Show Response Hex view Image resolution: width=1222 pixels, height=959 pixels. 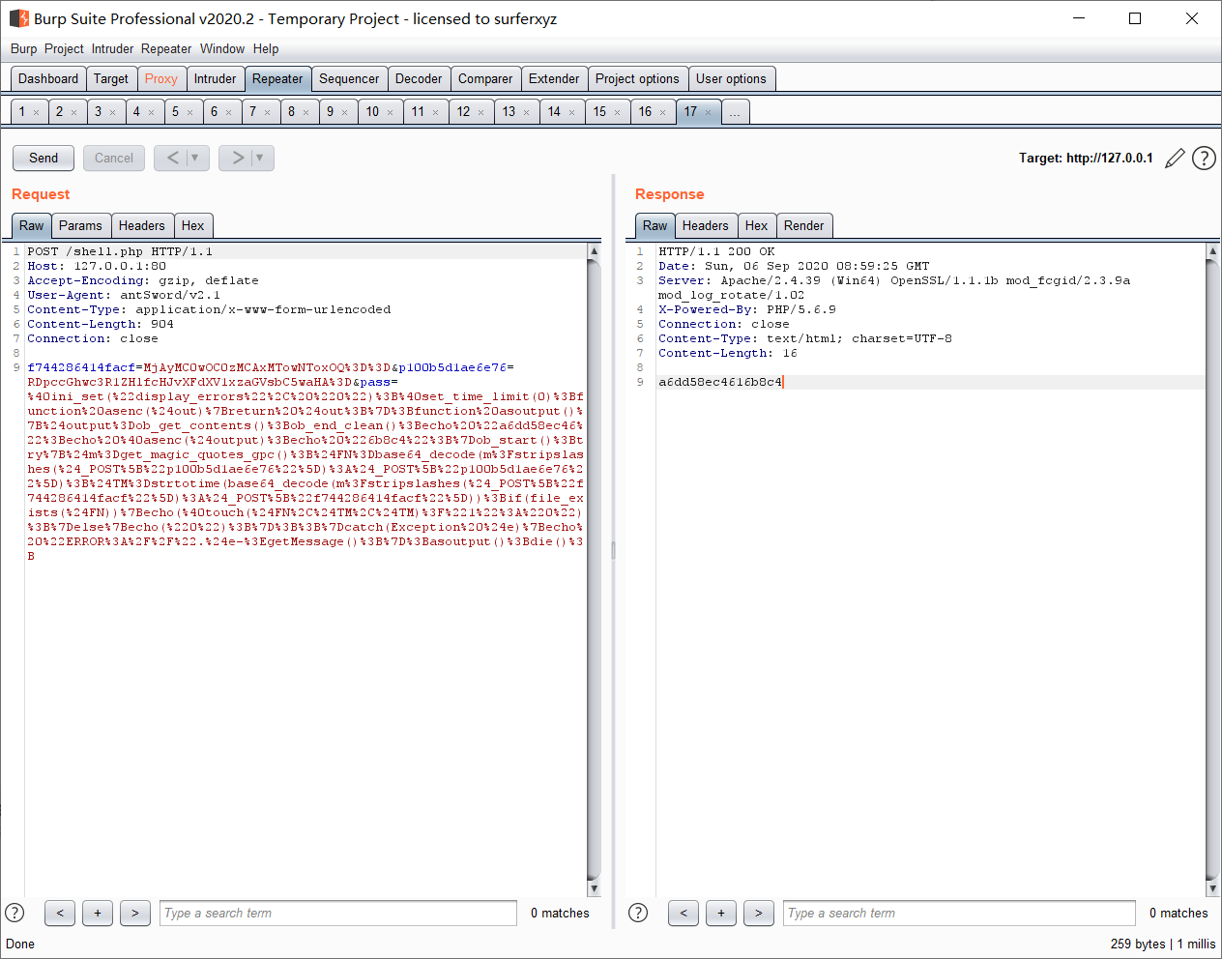click(x=757, y=226)
